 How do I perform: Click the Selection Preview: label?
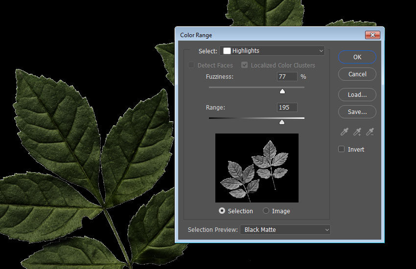pos(213,229)
